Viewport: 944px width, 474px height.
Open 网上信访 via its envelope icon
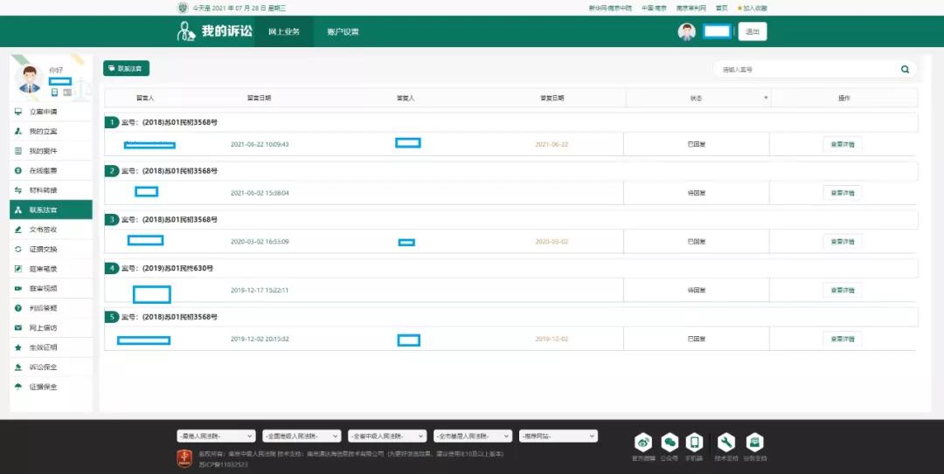[x=18, y=328]
